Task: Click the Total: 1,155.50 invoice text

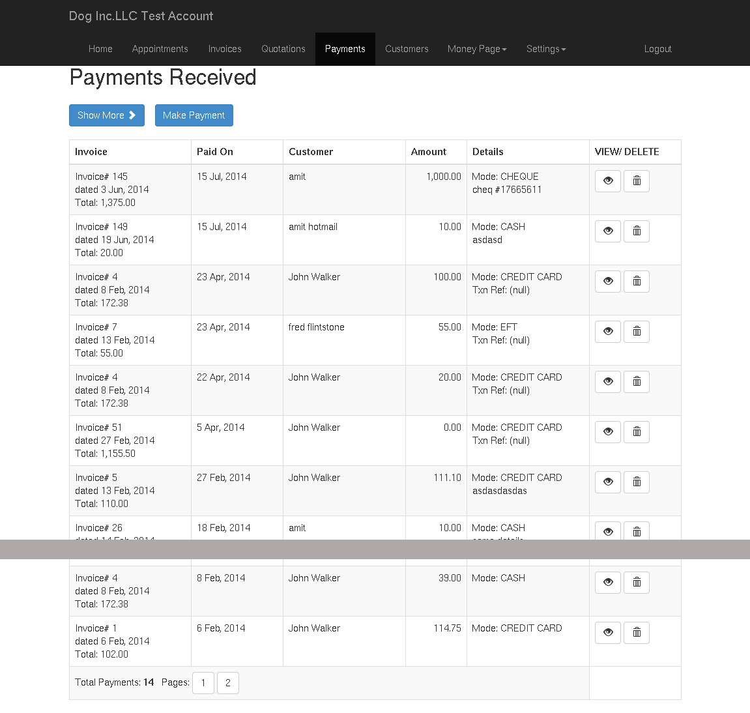Action: [x=105, y=454]
